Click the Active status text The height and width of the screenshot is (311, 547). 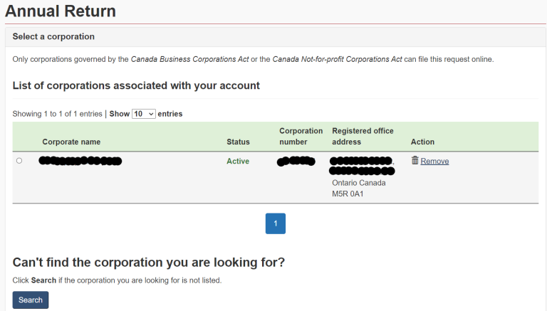click(x=238, y=162)
